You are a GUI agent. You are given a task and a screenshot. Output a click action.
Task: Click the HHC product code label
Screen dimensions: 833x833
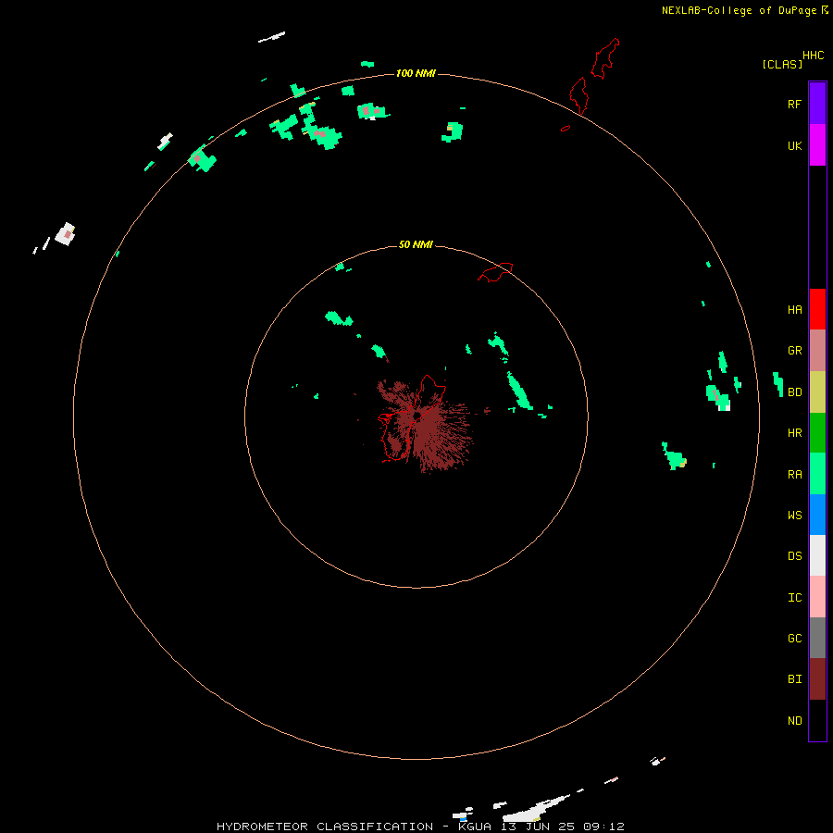pyautogui.click(x=813, y=56)
